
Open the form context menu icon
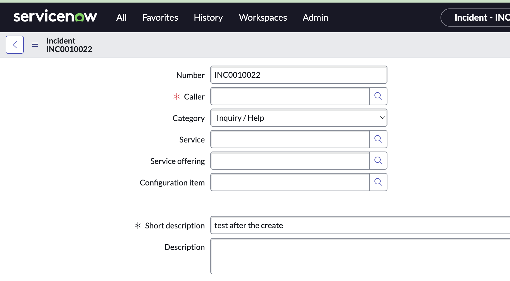pos(35,44)
